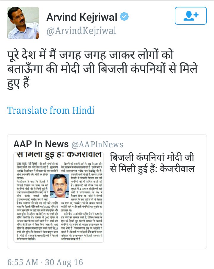Select the main Hindi tweet text
The height and width of the screenshot is (269, 214).
click(x=103, y=69)
